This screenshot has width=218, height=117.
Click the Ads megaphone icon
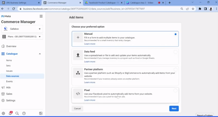pyautogui.click(x=3, y=87)
